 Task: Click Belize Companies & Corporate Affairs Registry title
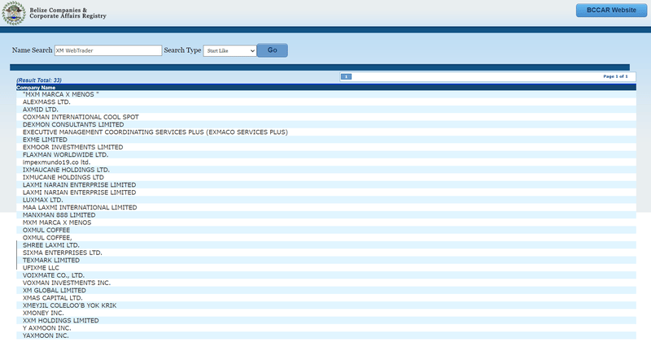(x=68, y=13)
